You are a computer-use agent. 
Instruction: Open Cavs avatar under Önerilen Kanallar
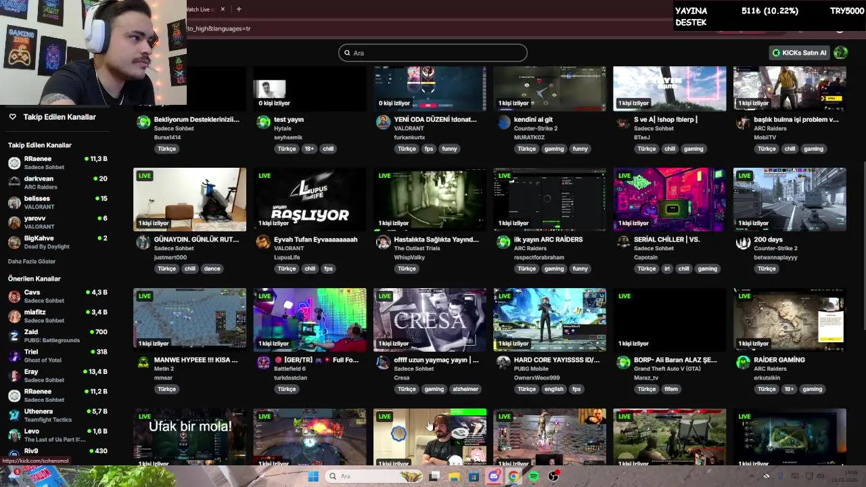[x=14, y=296]
